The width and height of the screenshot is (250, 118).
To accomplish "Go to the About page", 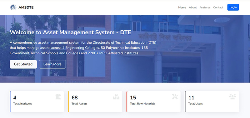I will [x=193, y=7].
